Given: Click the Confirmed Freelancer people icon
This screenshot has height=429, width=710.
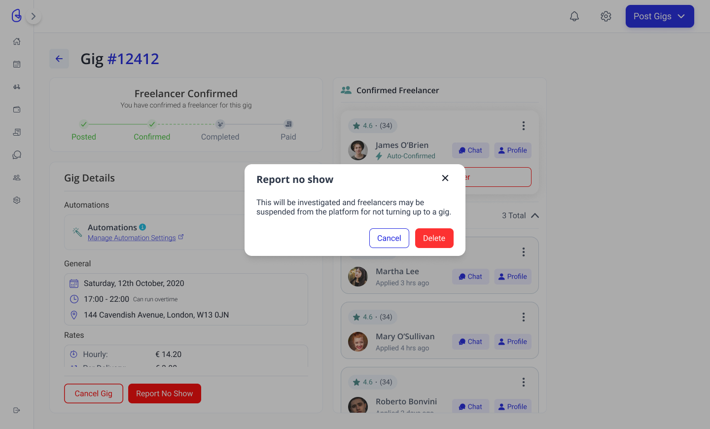Looking at the screenshot, I should [x=346, y=90].
